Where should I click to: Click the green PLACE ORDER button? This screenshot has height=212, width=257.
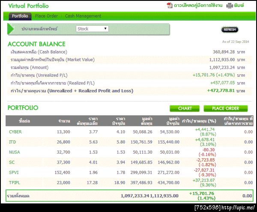point(226,108)
